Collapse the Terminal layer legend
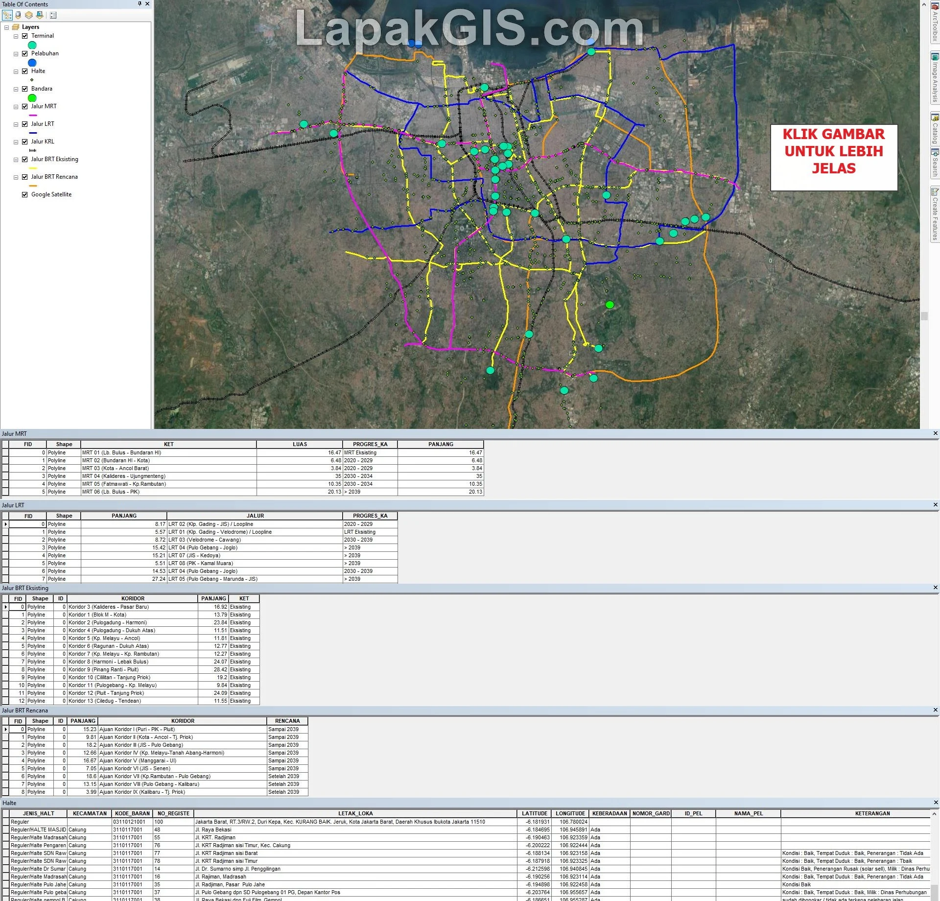The image size is (940, 901). pos(16,36)
